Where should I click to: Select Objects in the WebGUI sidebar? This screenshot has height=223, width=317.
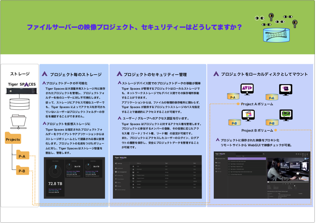click(x=218, y=169)
